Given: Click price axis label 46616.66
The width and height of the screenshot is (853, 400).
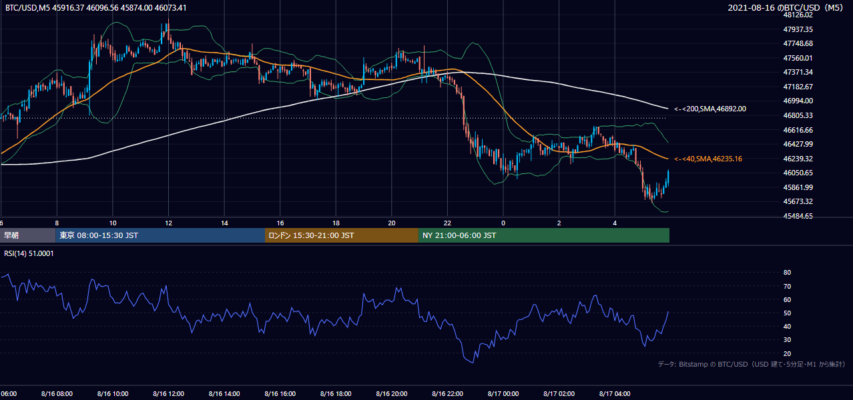Looking at the screenshot, I should 798,130.
